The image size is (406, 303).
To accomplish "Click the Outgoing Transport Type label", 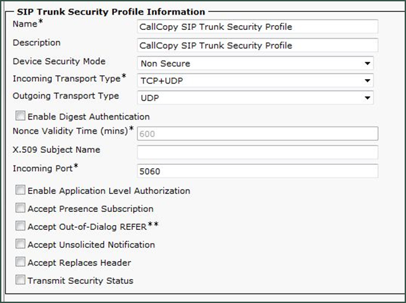I will coord(66,96).
